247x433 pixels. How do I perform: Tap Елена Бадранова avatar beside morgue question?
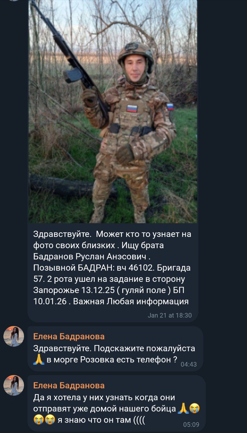[14, 336]
